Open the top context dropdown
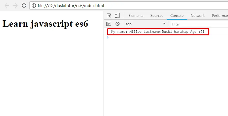The height and width of the screenshot is (116, 228). (x=146, y=24)
